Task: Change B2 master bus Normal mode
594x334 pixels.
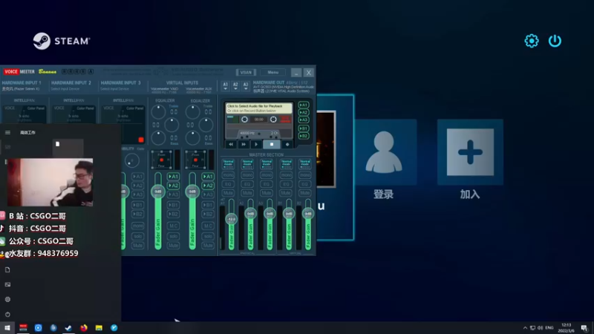Action: [x=305, y=163]
